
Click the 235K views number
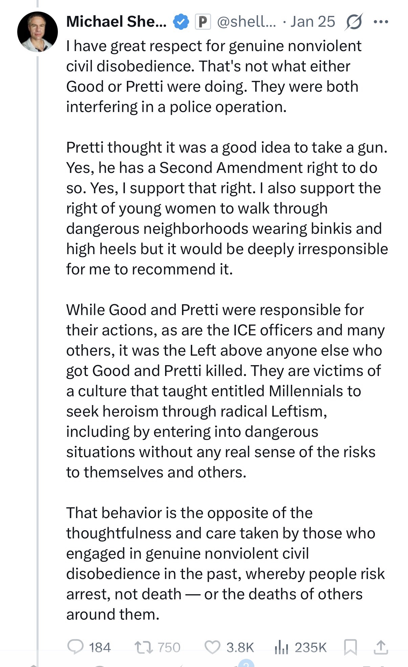click(x=311, y=647)
